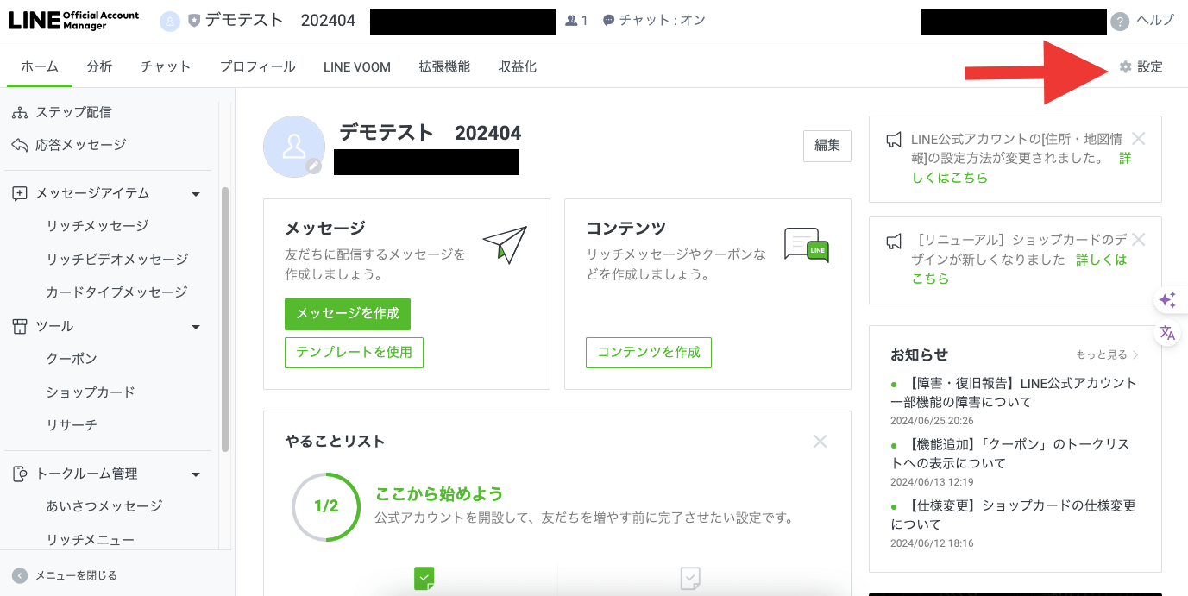Close the やることリスト panel
The image size is (1188, 596).
tap(820, 442)
